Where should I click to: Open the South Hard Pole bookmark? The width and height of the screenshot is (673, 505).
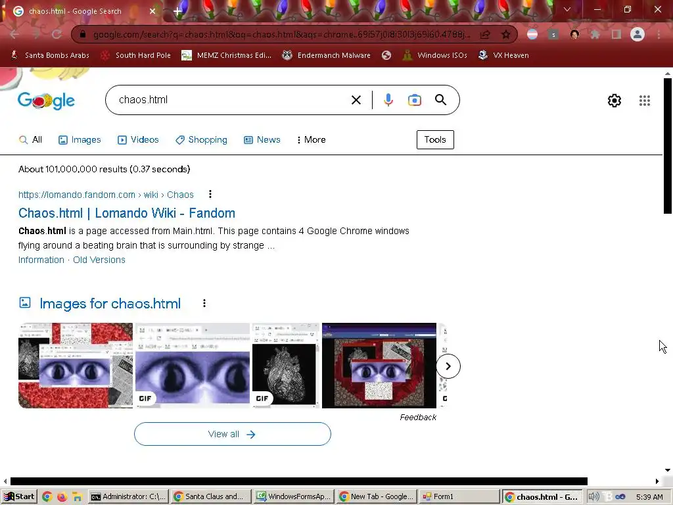[135, 55]
